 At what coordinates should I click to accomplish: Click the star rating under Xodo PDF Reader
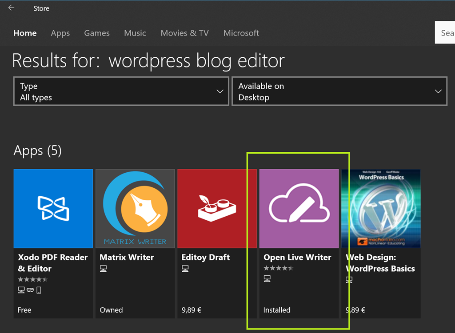[33, 279]
